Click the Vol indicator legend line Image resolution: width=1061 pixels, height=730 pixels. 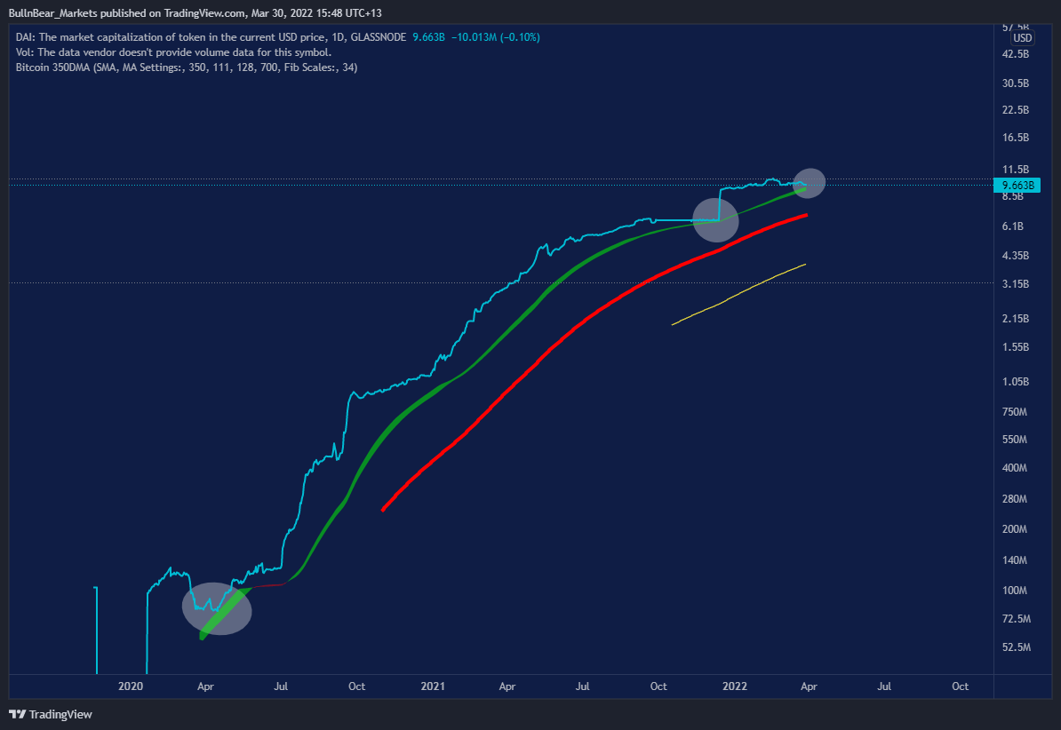[173, 52]
